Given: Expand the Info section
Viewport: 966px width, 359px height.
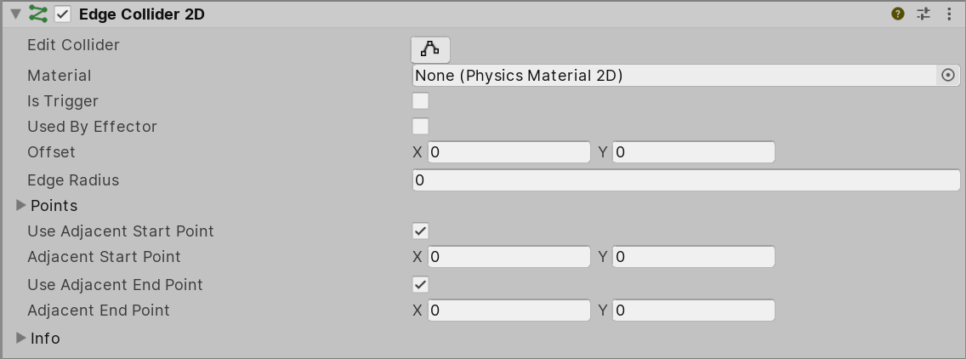Looking at the screenshot, I should [x=21, y=339].
